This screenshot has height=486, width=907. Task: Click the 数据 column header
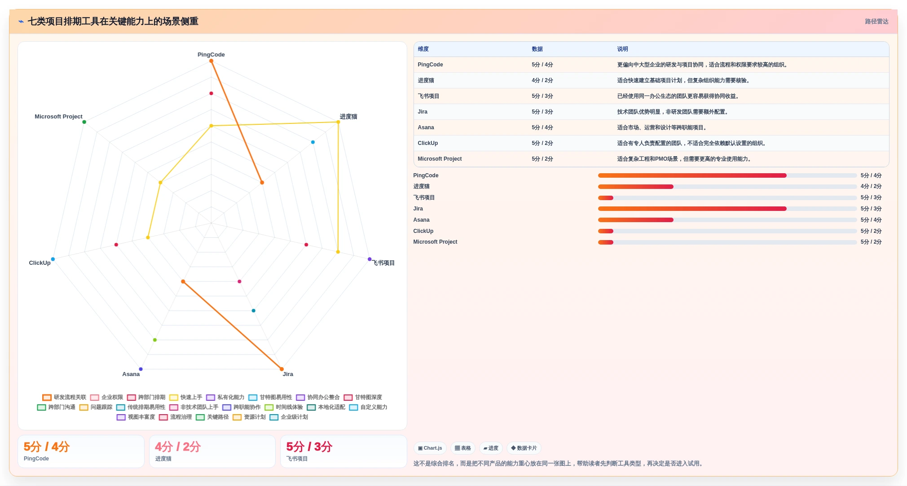[x=537, y=49]
